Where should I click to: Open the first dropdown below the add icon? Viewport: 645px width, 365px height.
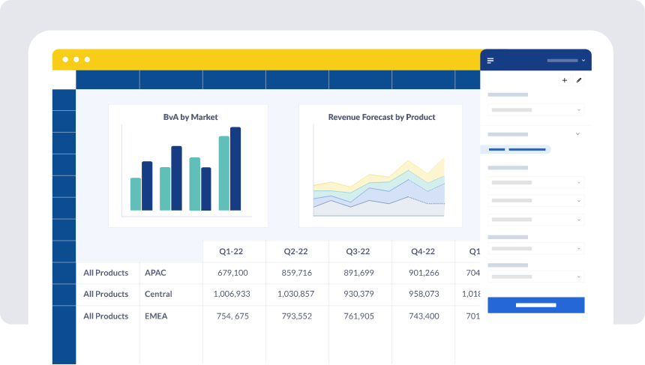[536, 109]
